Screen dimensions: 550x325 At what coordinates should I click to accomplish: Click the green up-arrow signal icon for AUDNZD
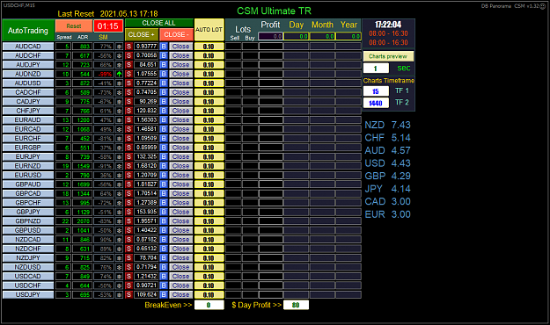120,74
